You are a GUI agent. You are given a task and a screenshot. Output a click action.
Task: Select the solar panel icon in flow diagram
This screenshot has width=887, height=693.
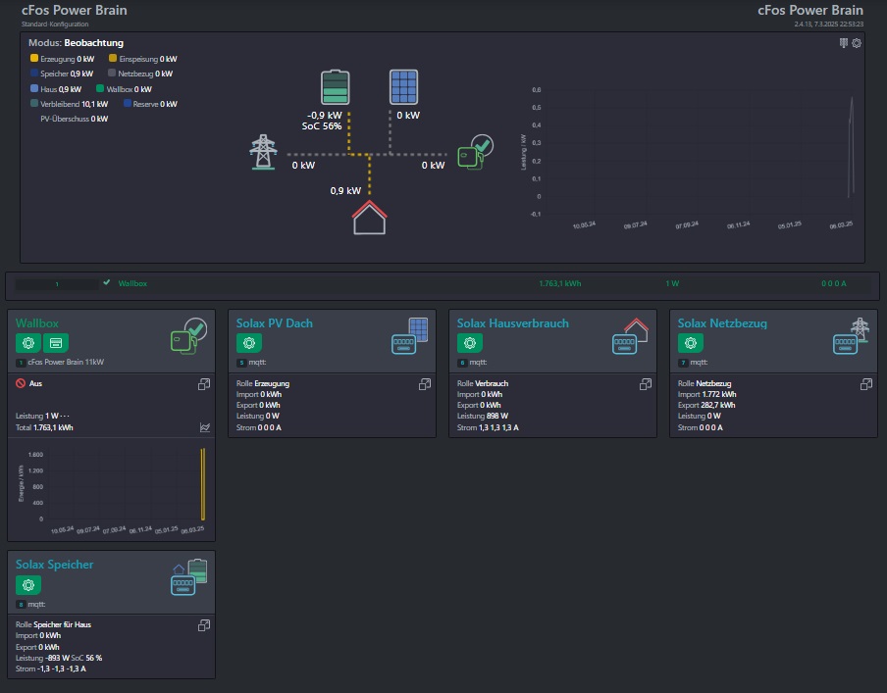[x=404, y=87]
